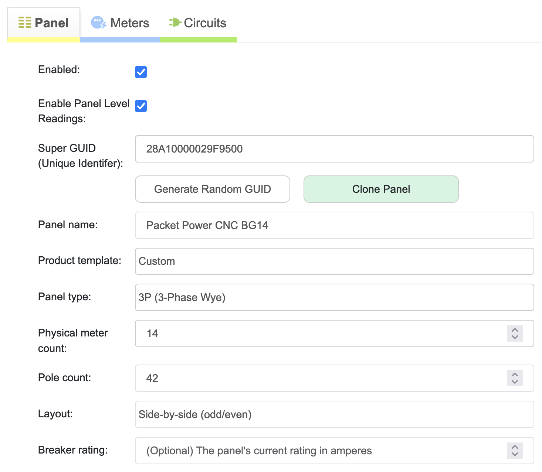Increase Physical meter count with up arrow
The image size is (542, 472).
pos(515,330)
